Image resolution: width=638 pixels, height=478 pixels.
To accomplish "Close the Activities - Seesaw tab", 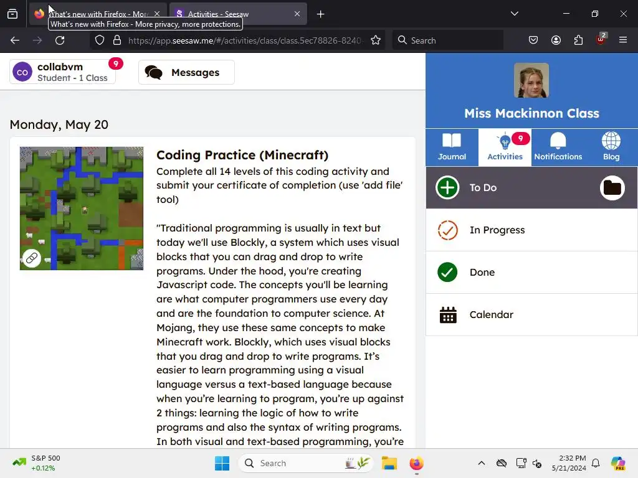I will pos(297,14).
